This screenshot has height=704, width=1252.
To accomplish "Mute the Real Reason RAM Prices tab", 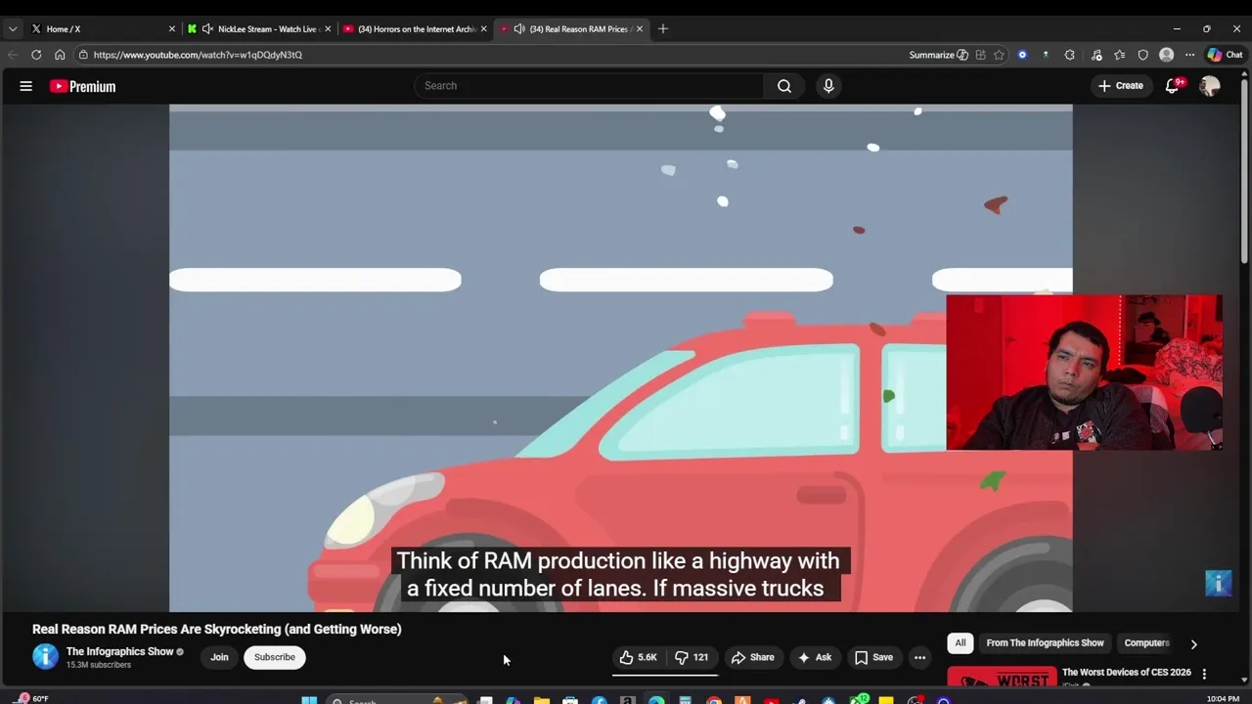I will 518,29.
